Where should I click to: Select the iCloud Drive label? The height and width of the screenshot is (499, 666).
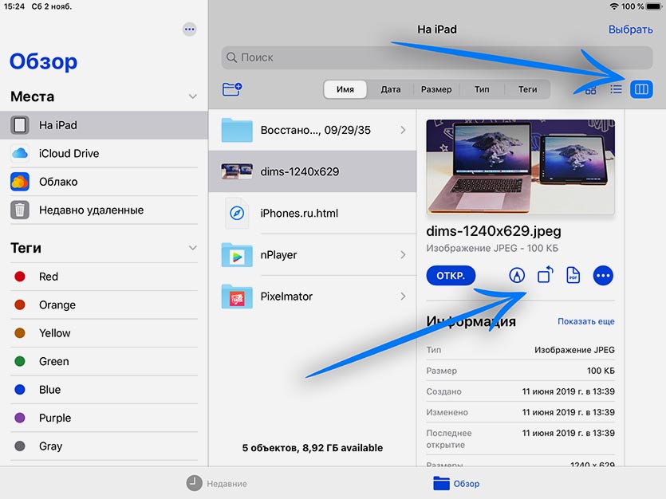tap(69, 153)
